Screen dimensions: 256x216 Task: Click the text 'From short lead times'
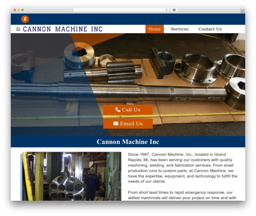(x=150, y=193)
